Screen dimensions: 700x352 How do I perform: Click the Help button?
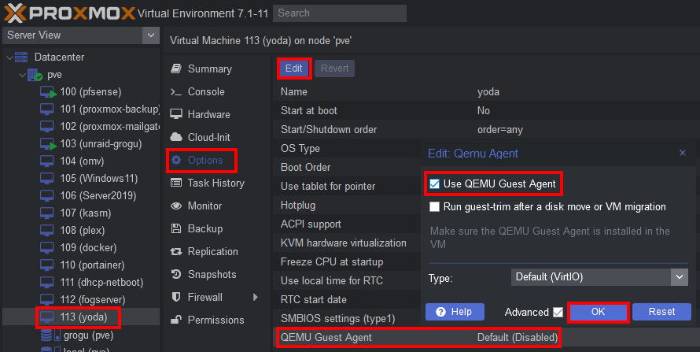454,311
